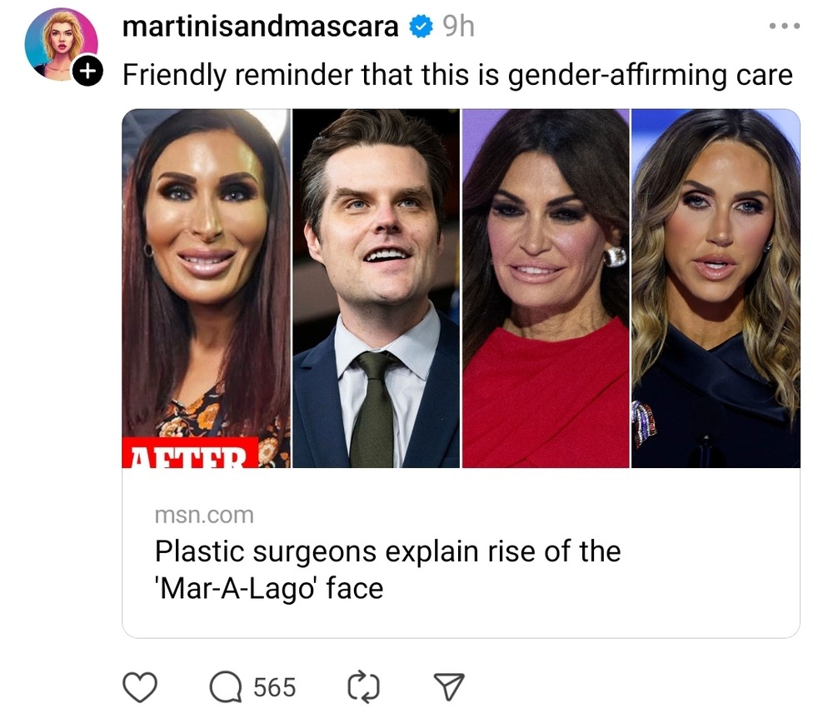Open the first photo with AFTER label

pyautogui.click(x=207, y=288)
